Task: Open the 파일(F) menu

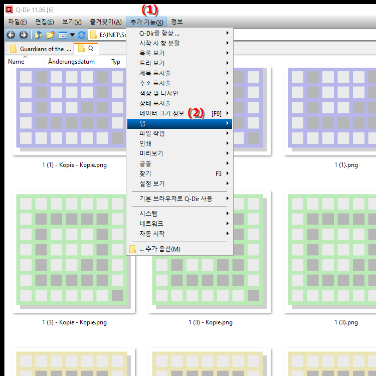Action: [x=17, y=22]
